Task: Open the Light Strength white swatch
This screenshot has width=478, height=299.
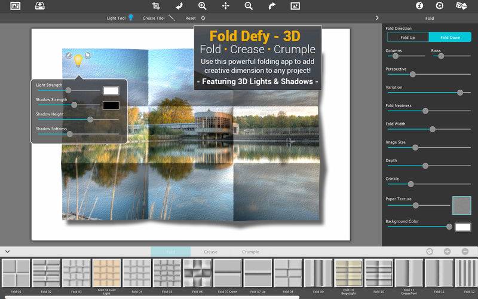Action: click(x=111, y=91)
